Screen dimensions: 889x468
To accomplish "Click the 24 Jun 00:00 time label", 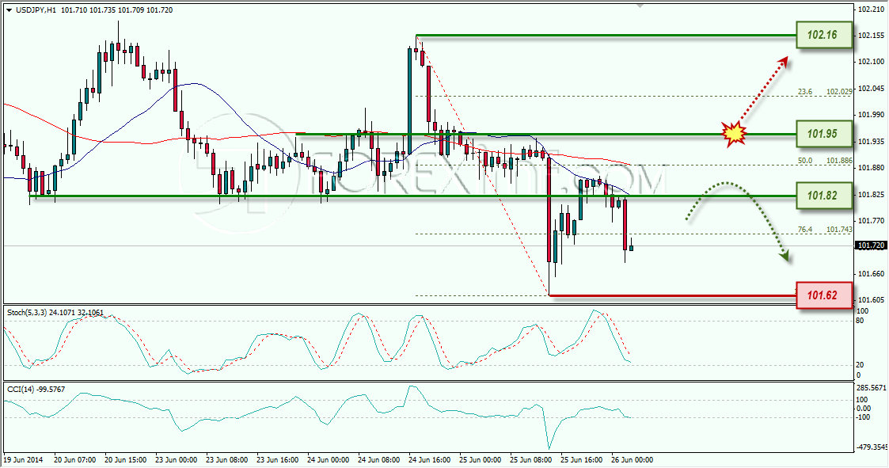I will tap(329, 459).
